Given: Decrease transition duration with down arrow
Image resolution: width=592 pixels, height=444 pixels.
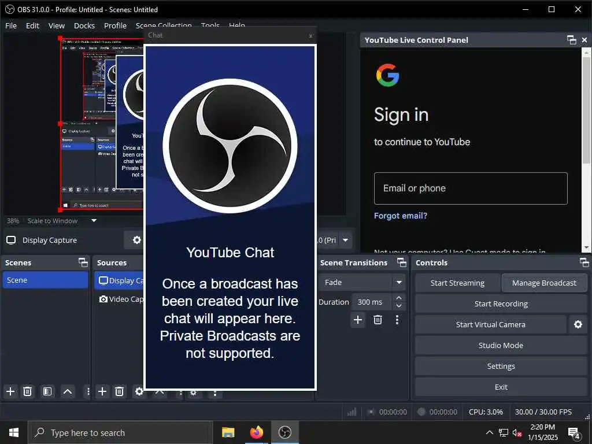Looking at the screenshot, I should (399, 306).
